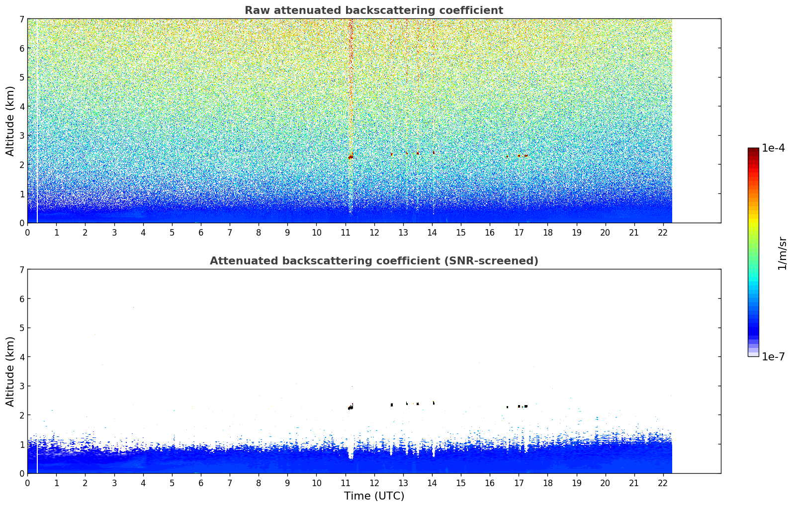
Task: Click the white data-gap line in Raw plot
Action: tap(37, 121)
